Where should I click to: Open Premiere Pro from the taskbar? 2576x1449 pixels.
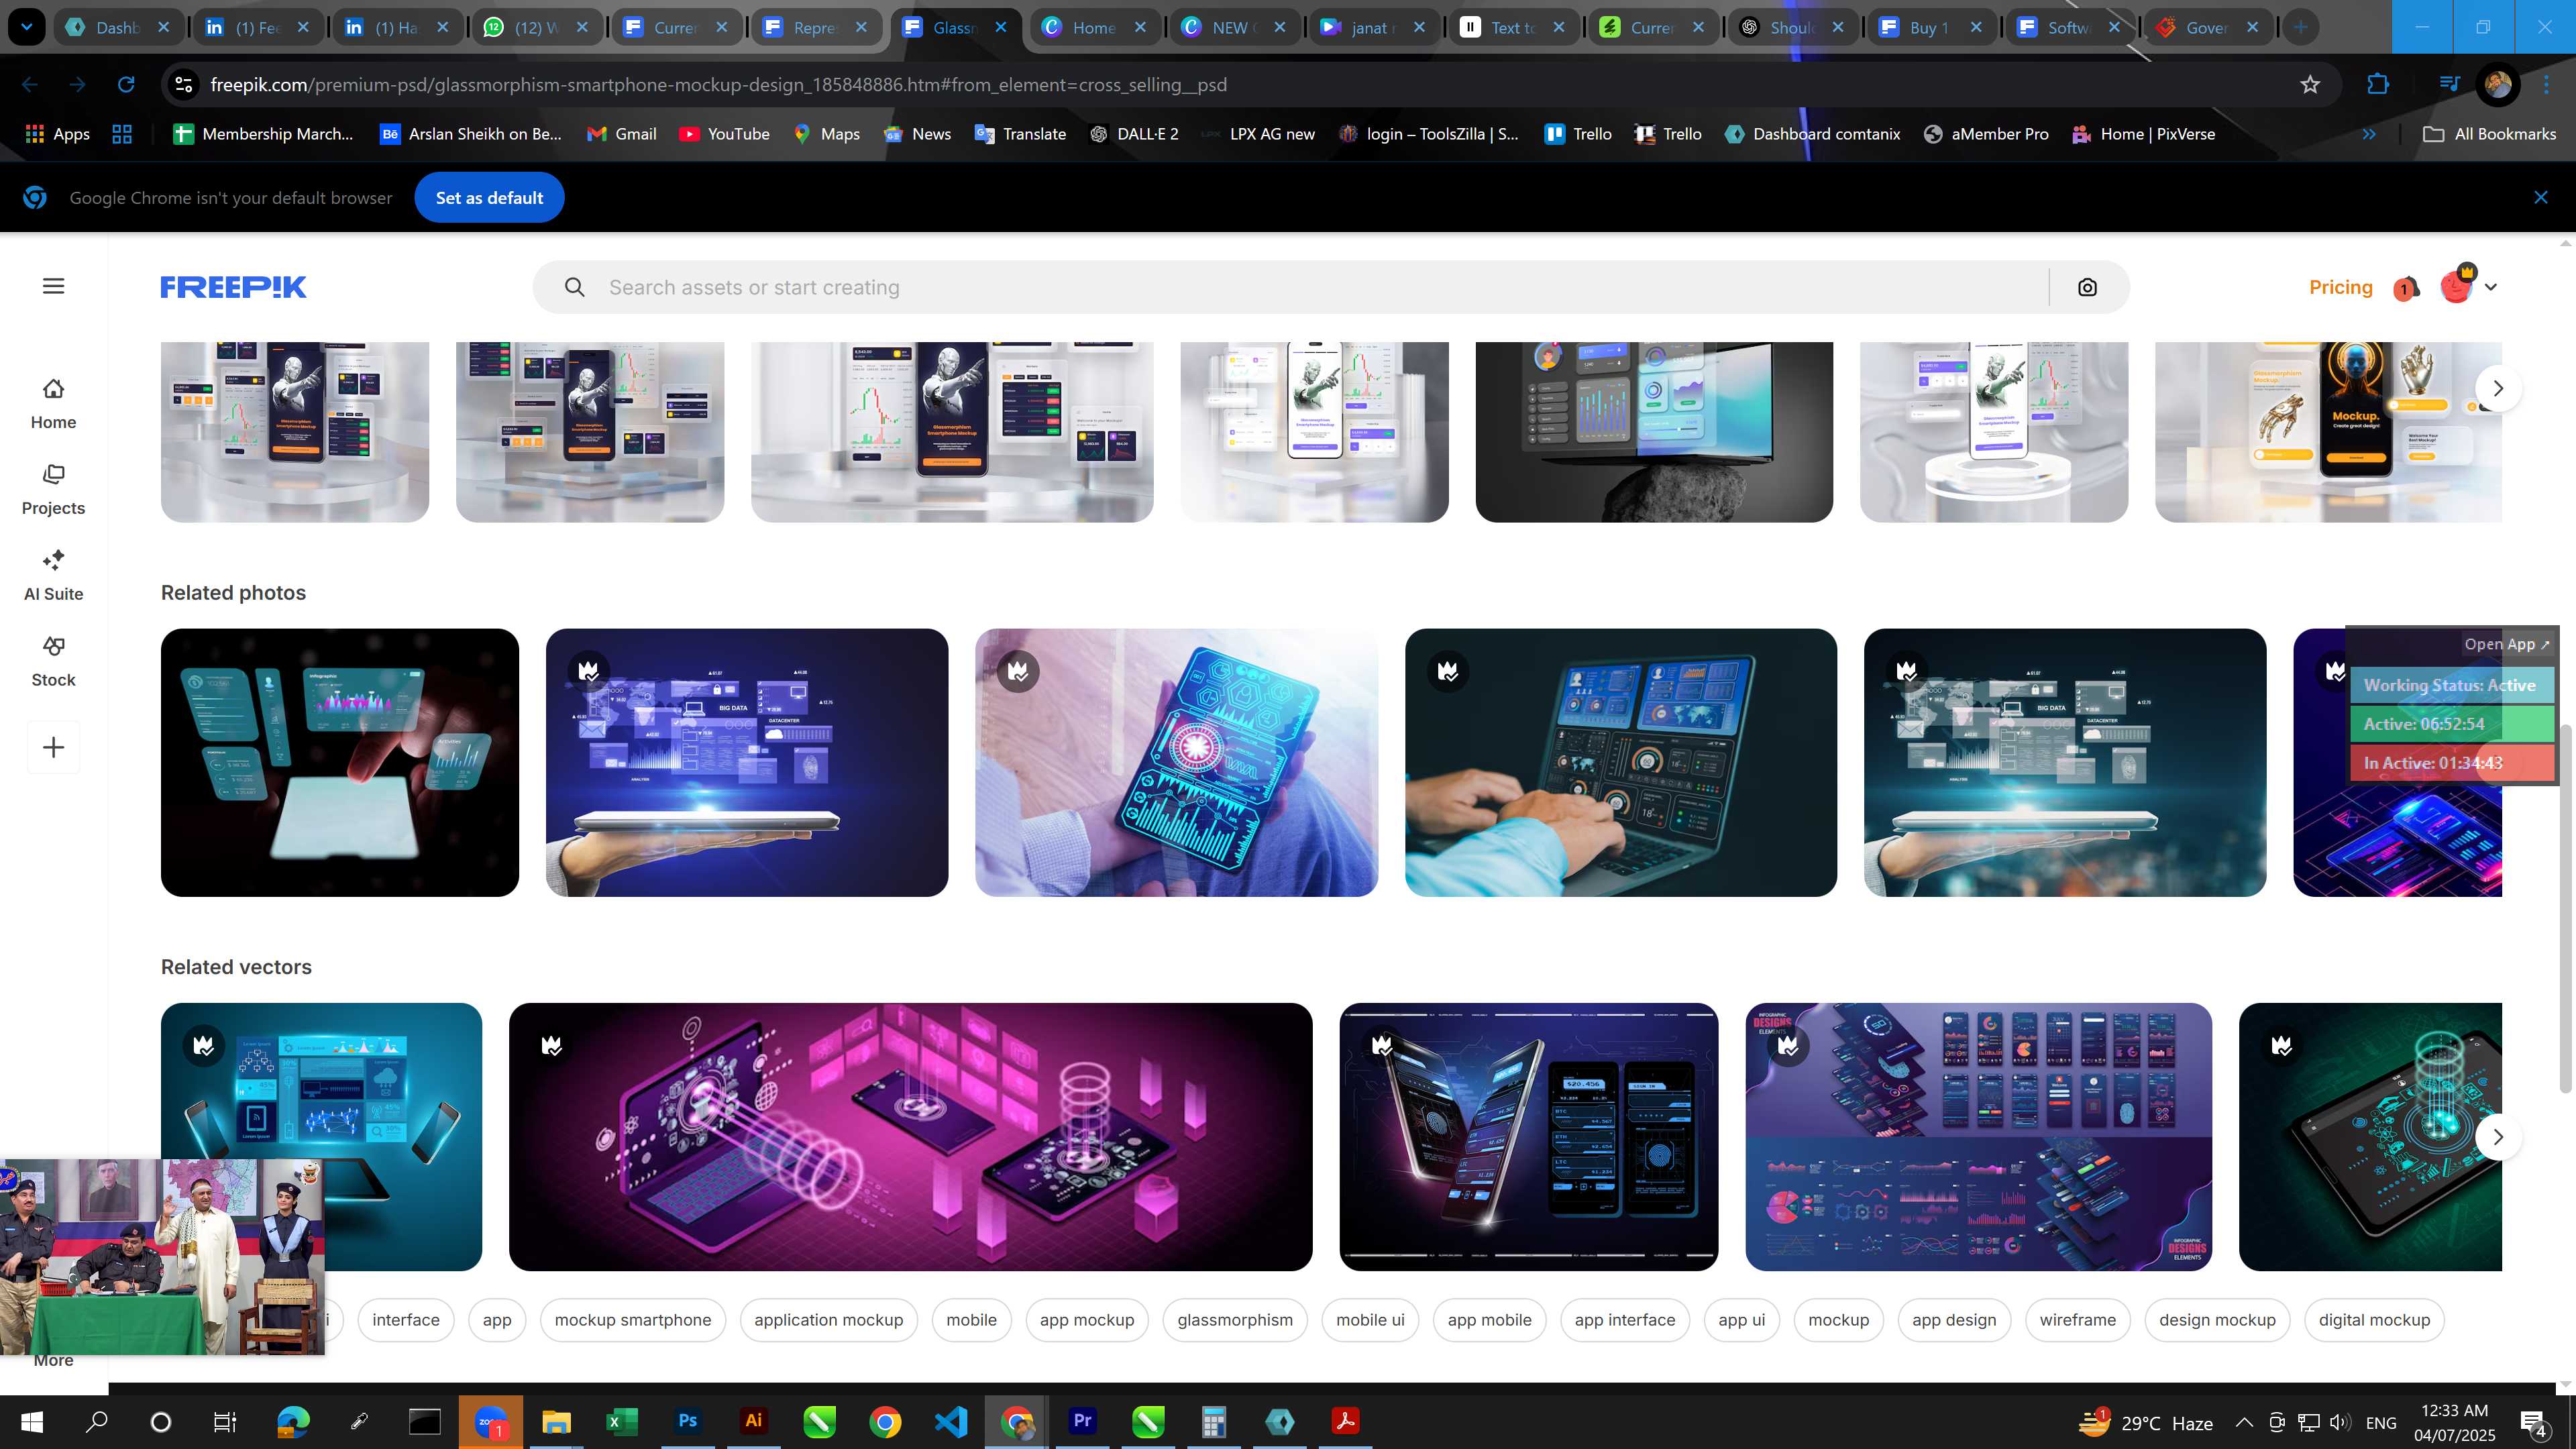[1082, 1421]
